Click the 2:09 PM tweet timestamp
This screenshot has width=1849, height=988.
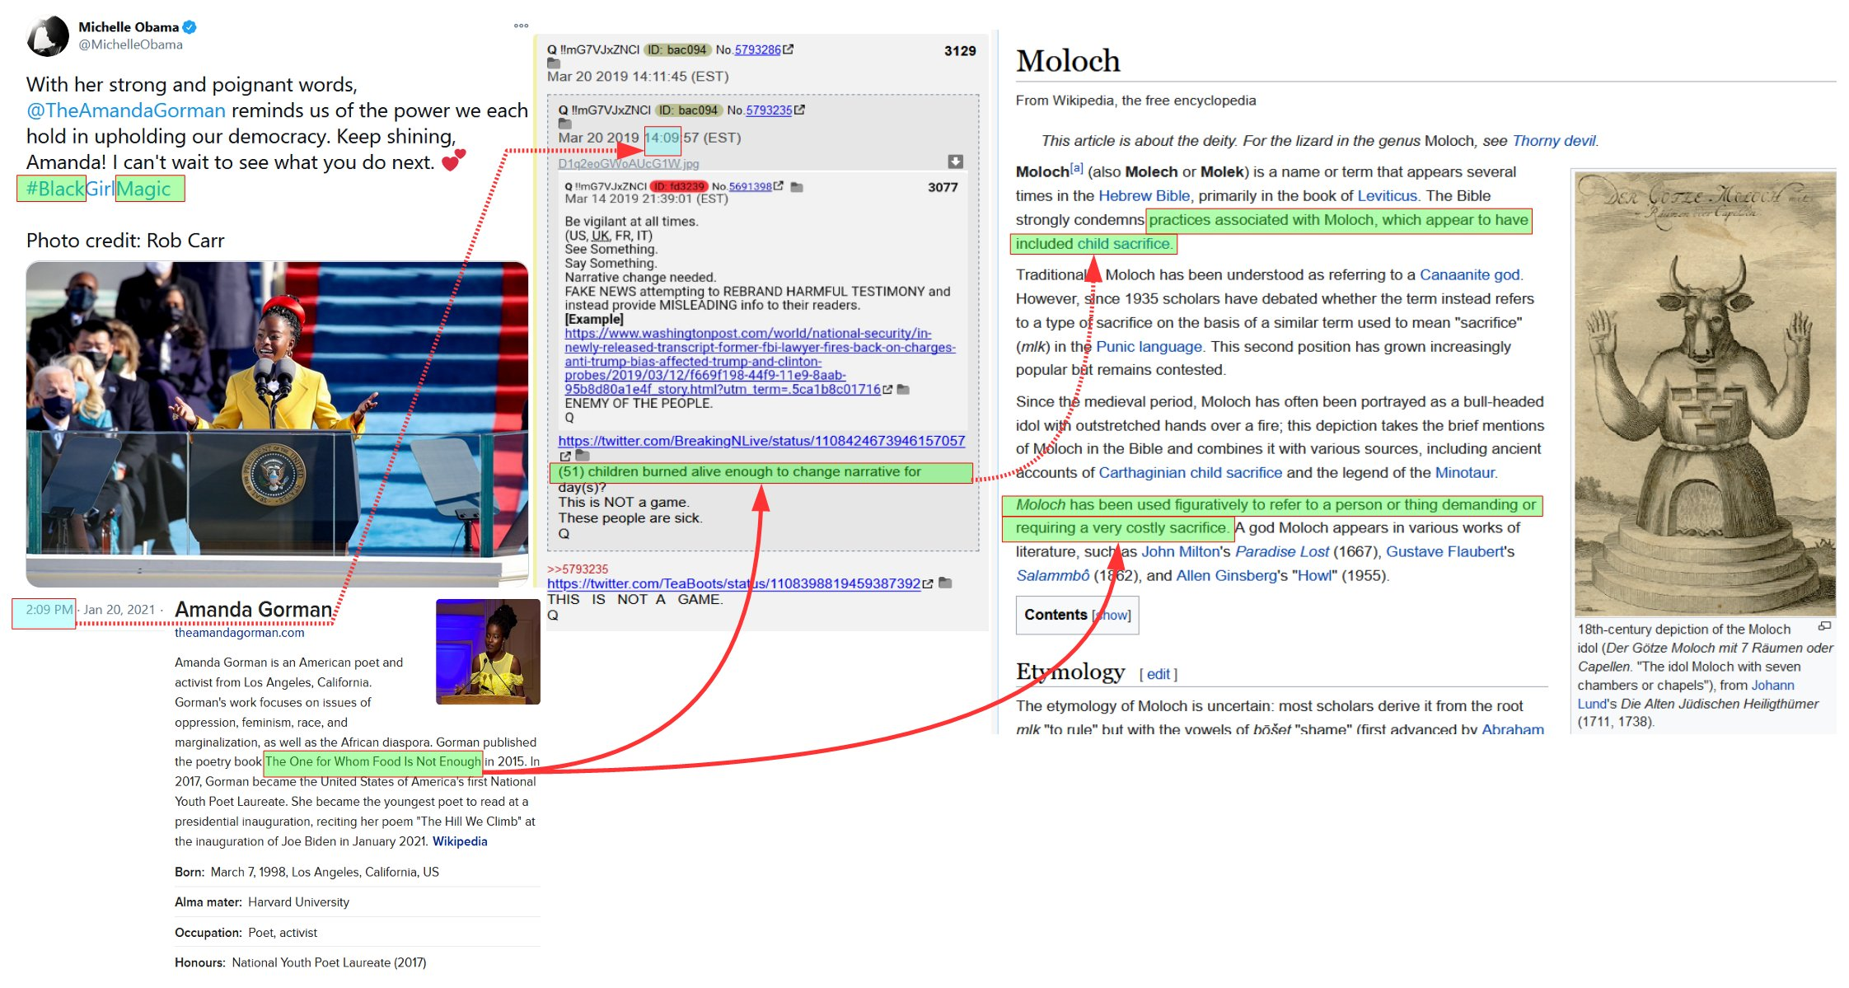(49, 610)
